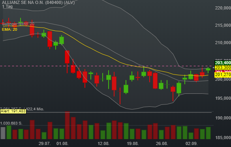Click the 215,000 price axis label
The image size is (231, 147).
[x=223, y=26]
